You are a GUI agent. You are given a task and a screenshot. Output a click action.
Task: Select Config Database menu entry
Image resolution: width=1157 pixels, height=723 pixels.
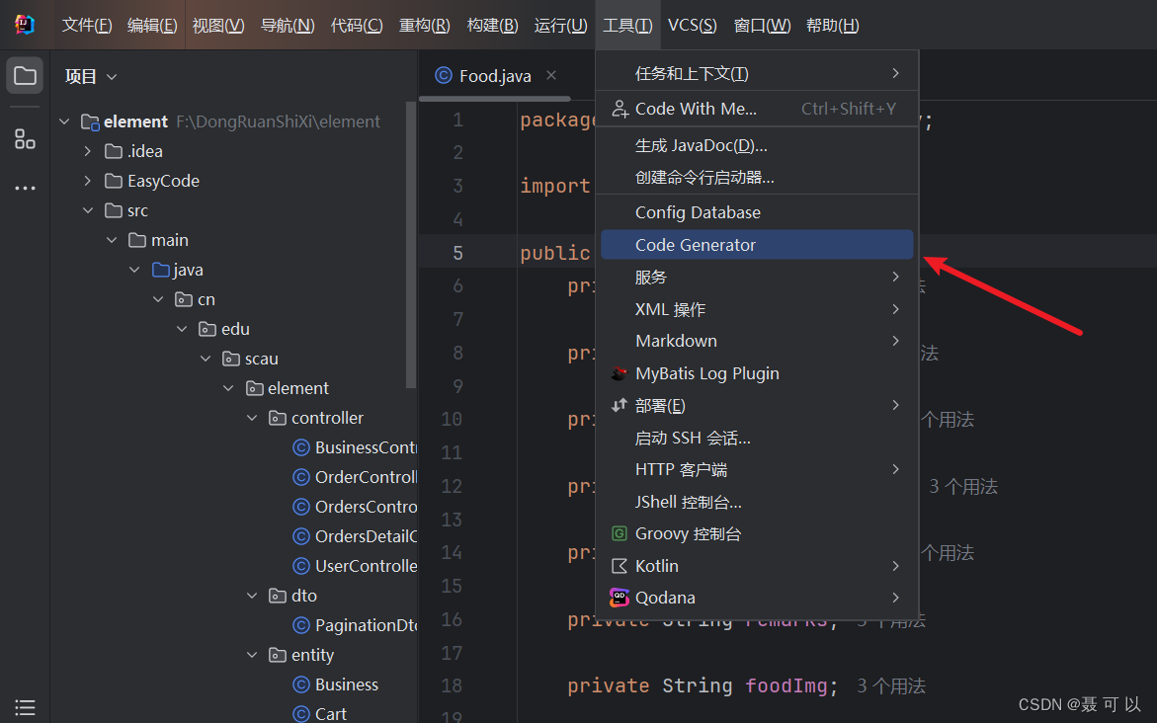coord(757,212)
